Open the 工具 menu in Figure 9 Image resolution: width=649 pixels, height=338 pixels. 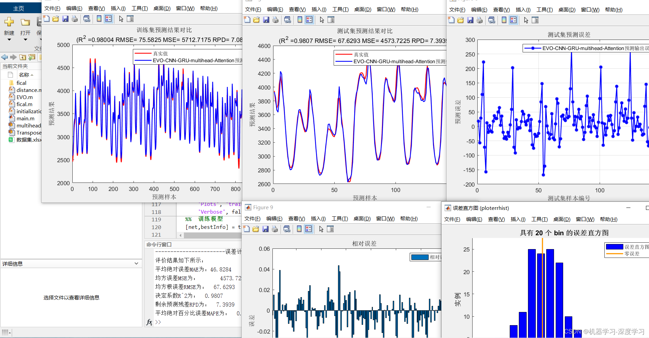click(x=340, y=219)
